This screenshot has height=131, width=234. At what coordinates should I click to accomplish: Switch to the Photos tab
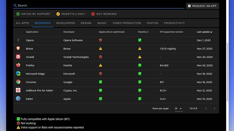(152, 23)
